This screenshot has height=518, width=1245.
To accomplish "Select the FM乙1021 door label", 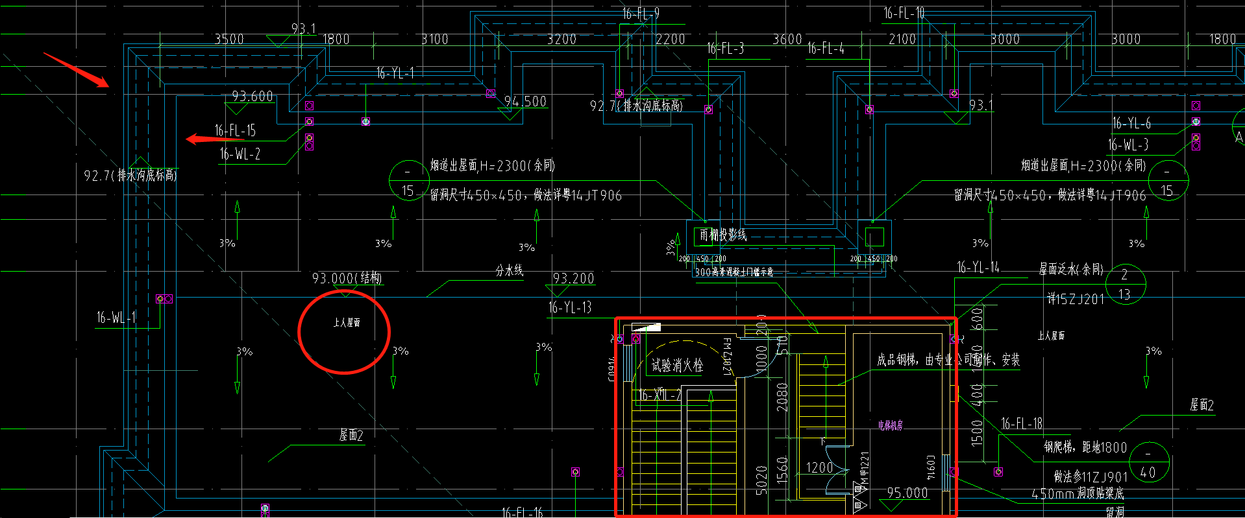I will pyautogui.click(x=727, y=357).
